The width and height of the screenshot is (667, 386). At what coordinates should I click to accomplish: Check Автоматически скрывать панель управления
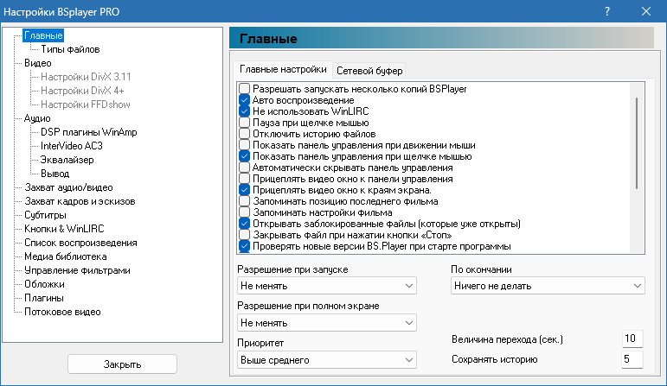244,168
